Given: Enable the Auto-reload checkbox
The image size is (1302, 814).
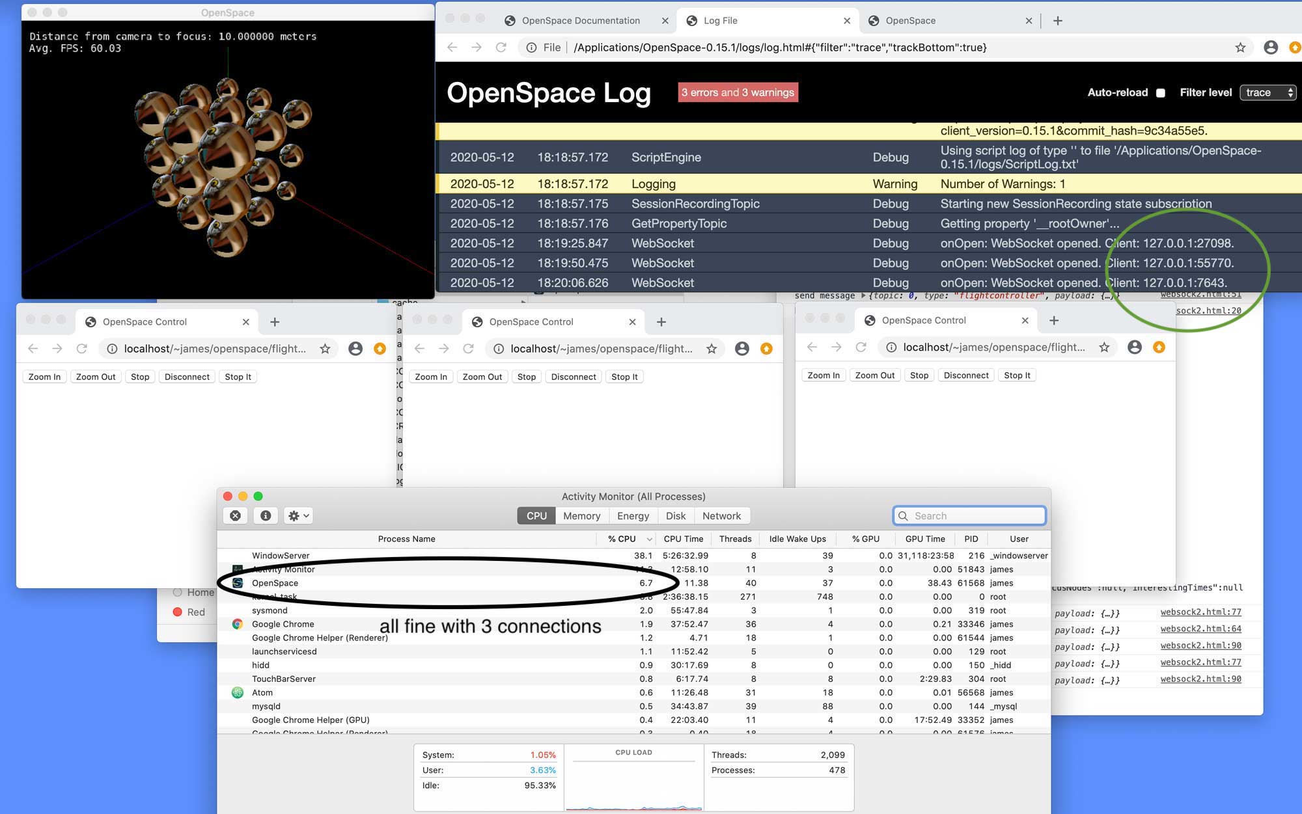Looking at the screenshot, I should [1160, 93].
